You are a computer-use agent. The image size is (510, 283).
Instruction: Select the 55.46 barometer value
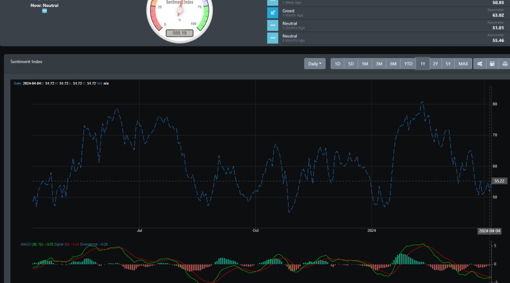(x=498, y=41)
